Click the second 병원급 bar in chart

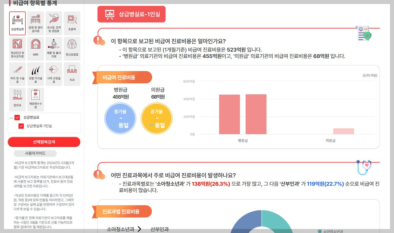[x=256, y=114]
